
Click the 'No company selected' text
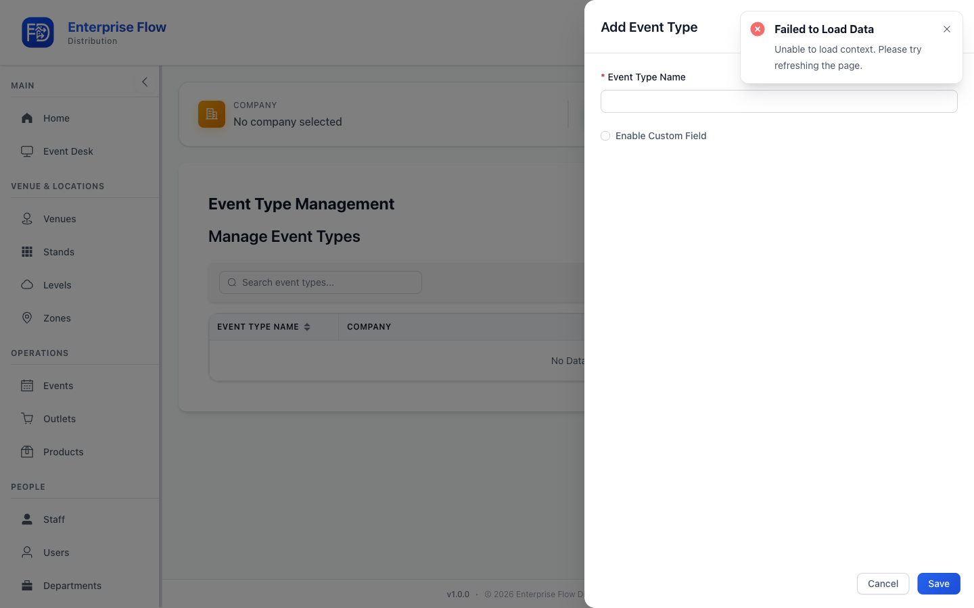pos(287,122)
